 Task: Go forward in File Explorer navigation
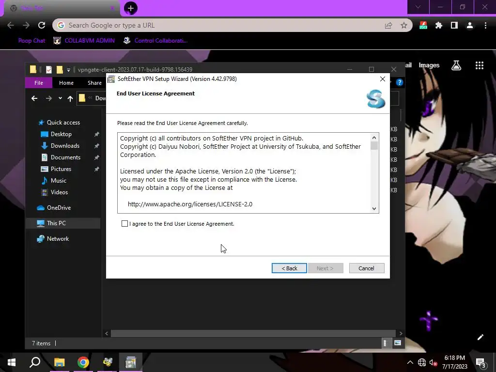point(49,98)
